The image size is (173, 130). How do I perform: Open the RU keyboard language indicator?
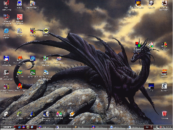point(147,127)
